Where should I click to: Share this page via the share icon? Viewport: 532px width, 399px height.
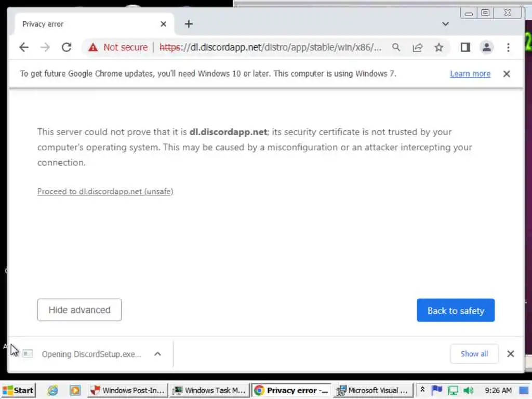(418, 47)
